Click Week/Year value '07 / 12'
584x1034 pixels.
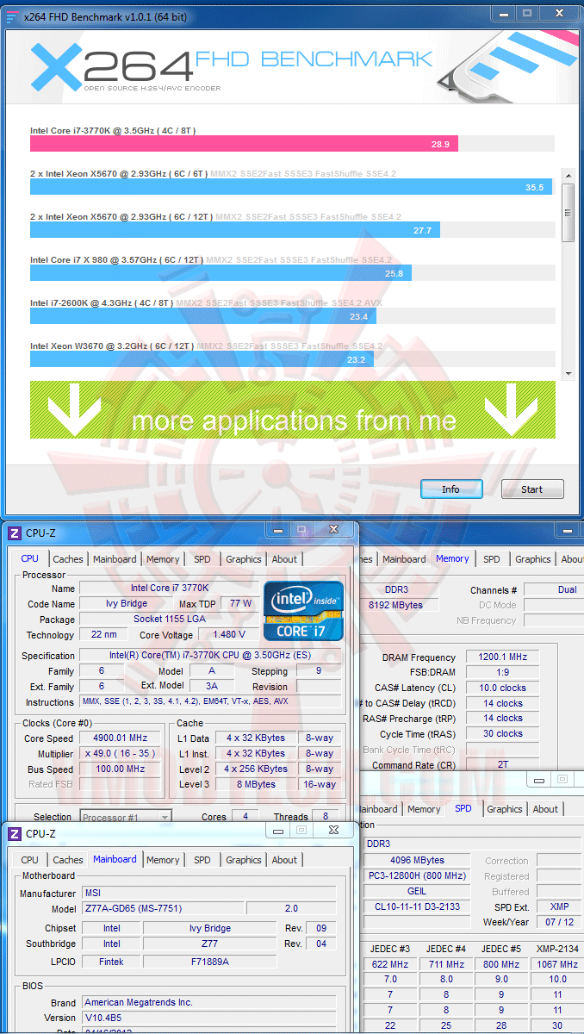click(x=559, y=923)
